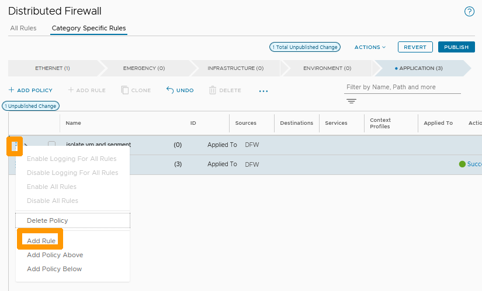This screenshot has height=291, width=482.
Task: Click the vertical ellipsis on first policy row
Action: pos(15,146)
